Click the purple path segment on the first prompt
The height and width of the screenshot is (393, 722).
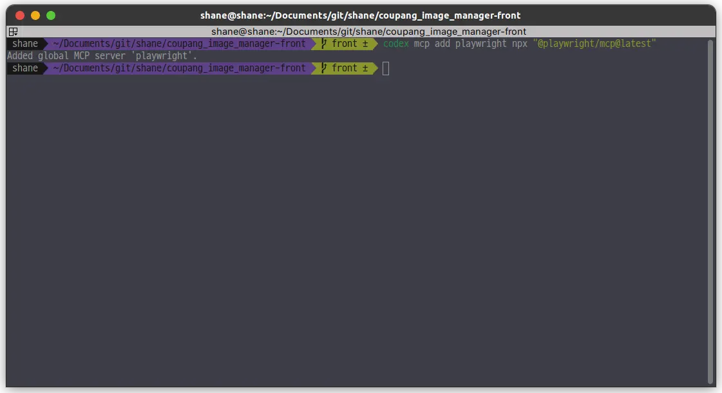pyautogui.click(x=179, y=44)
